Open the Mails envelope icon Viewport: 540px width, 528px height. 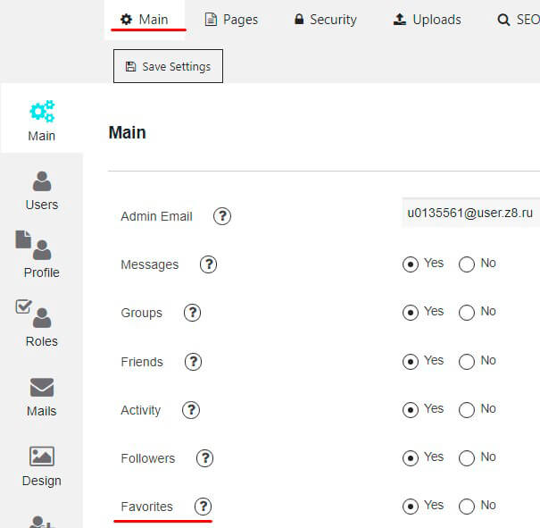pos(42,388)
